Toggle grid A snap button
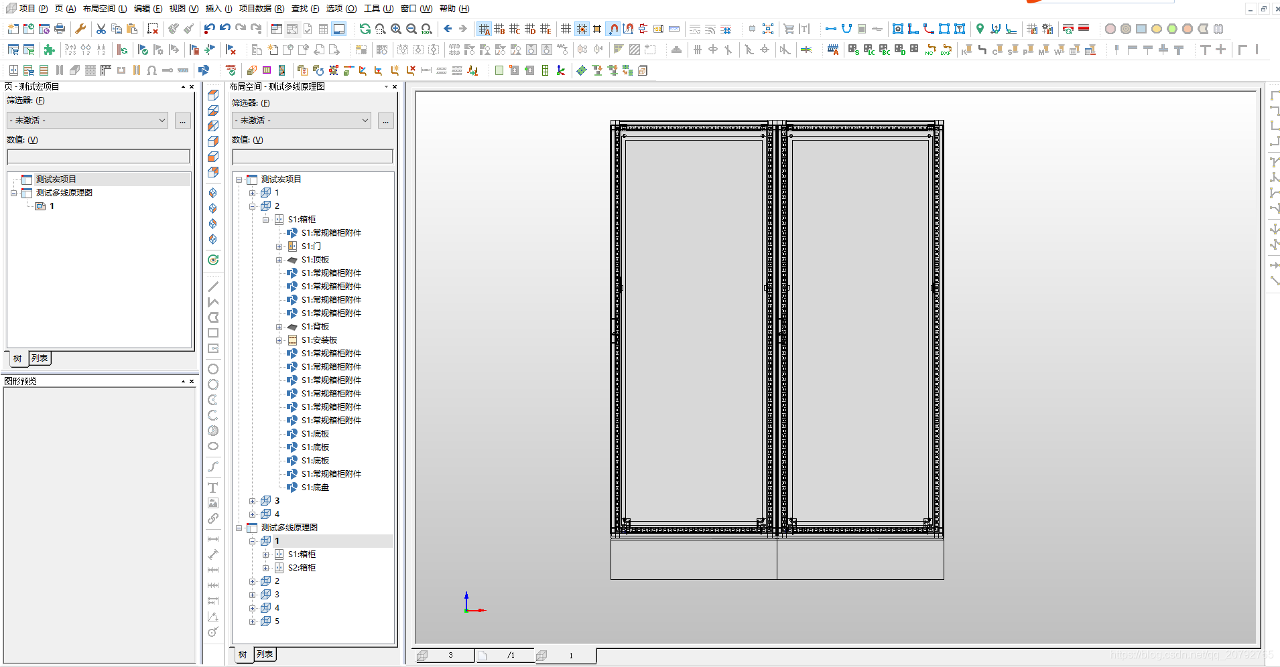The height and width of the screenshot is (667, 1280). click(484, 29)
